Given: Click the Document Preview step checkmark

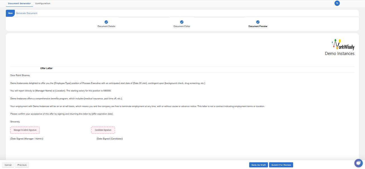Looking at the screenshot, I should coord(258,22).
